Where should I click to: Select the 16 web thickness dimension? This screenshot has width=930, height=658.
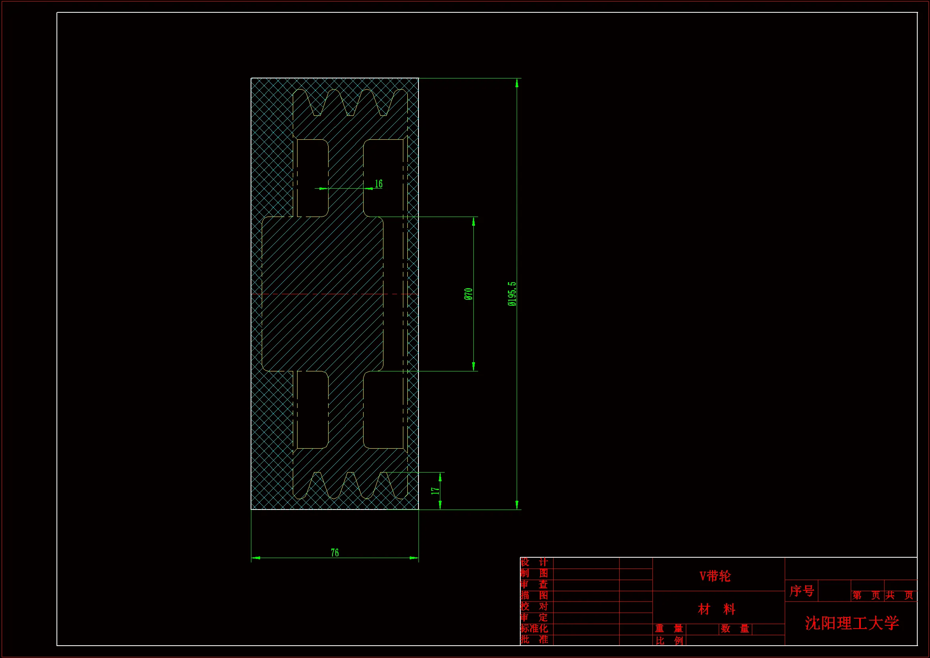point(378,184)
